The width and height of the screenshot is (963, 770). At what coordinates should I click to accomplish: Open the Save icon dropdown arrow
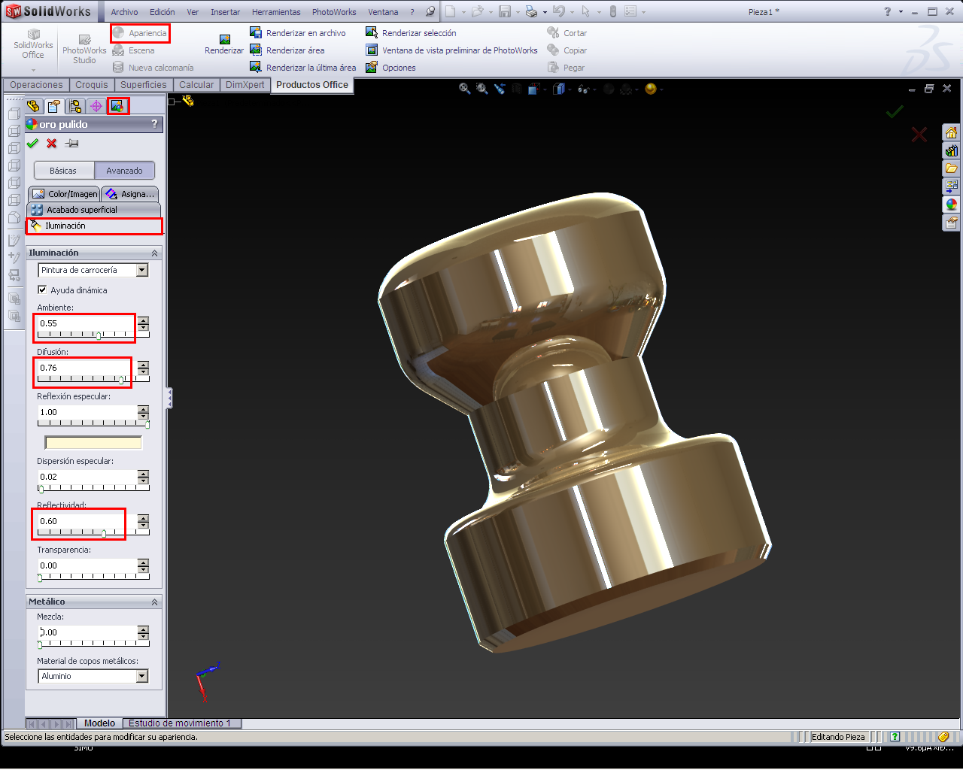pyautogui.click(x=518, y=12)
